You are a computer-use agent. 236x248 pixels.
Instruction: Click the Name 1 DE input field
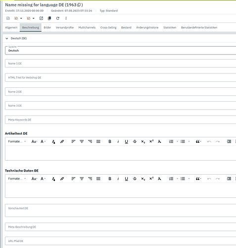[121, 63]
